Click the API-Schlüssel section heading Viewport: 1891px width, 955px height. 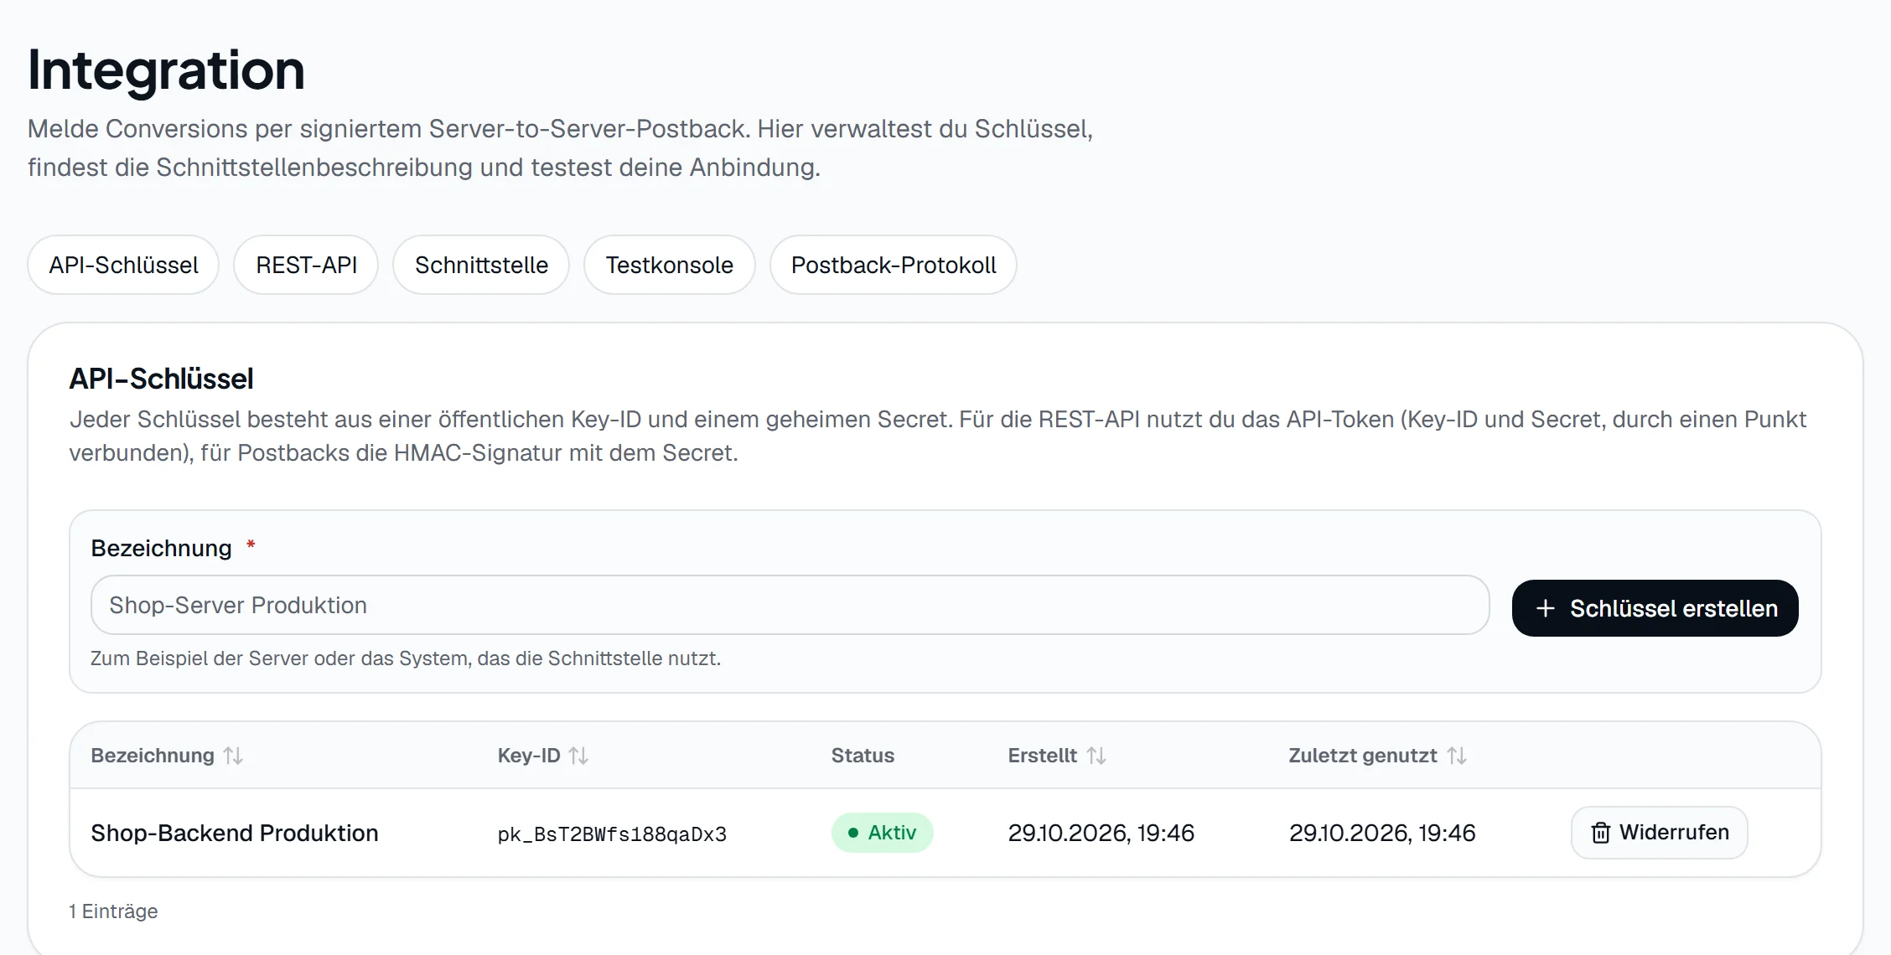pyautogui.click(x=161, y=379)
